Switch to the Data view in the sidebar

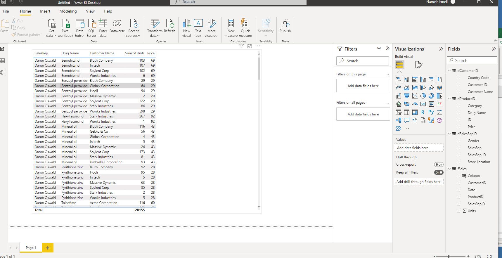pyautogui.click(x=3, y=61)
